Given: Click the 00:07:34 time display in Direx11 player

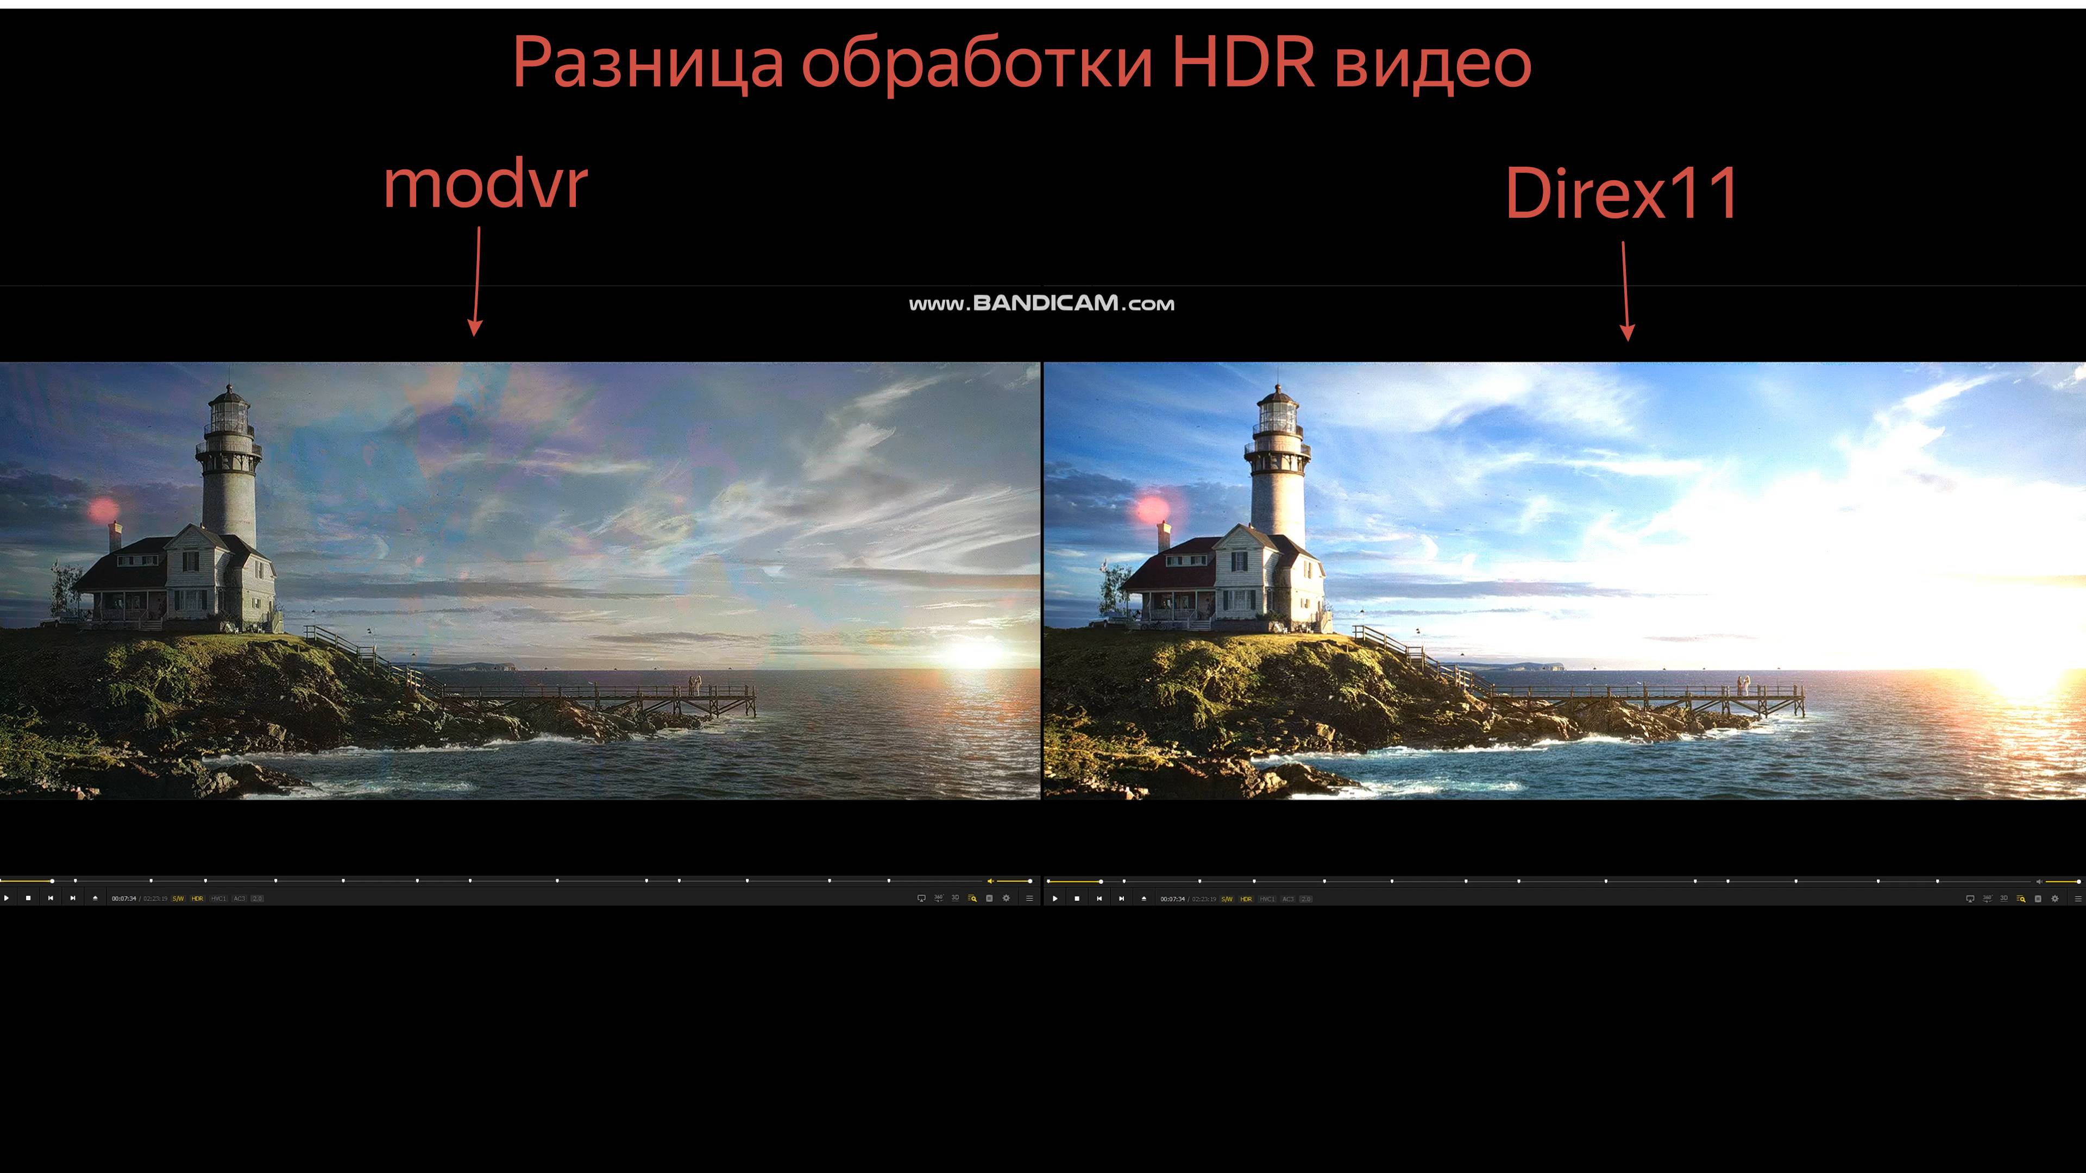Looking at the screenshot, I should 1173,899.
